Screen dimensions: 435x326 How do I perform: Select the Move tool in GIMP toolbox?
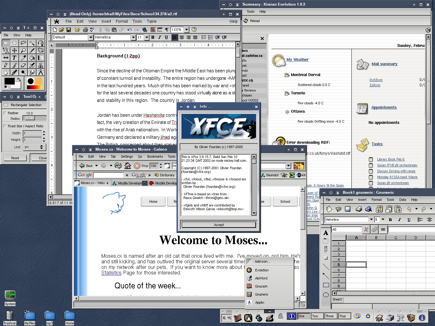pos(14,50)
